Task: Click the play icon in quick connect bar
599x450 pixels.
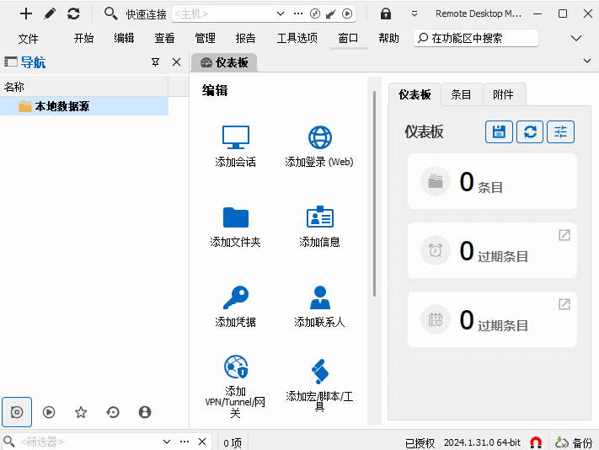Action: coord(347,13)
